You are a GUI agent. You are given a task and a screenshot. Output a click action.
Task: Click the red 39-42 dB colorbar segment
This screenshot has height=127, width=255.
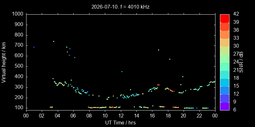click(225, 18)
